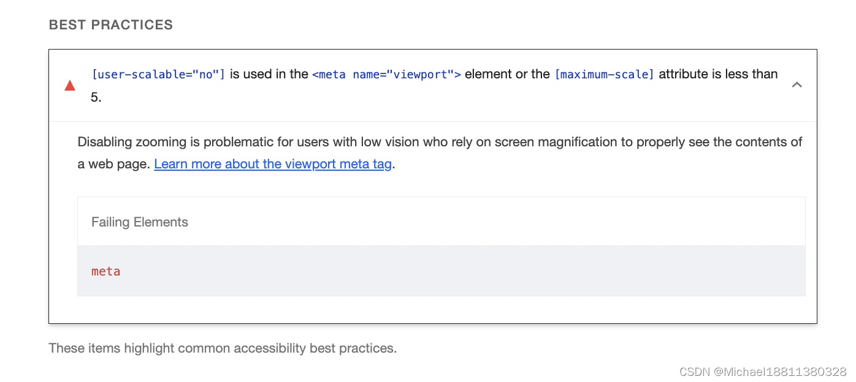
Task: Select the red "meta" failing element
Action: tap(105, 271)
